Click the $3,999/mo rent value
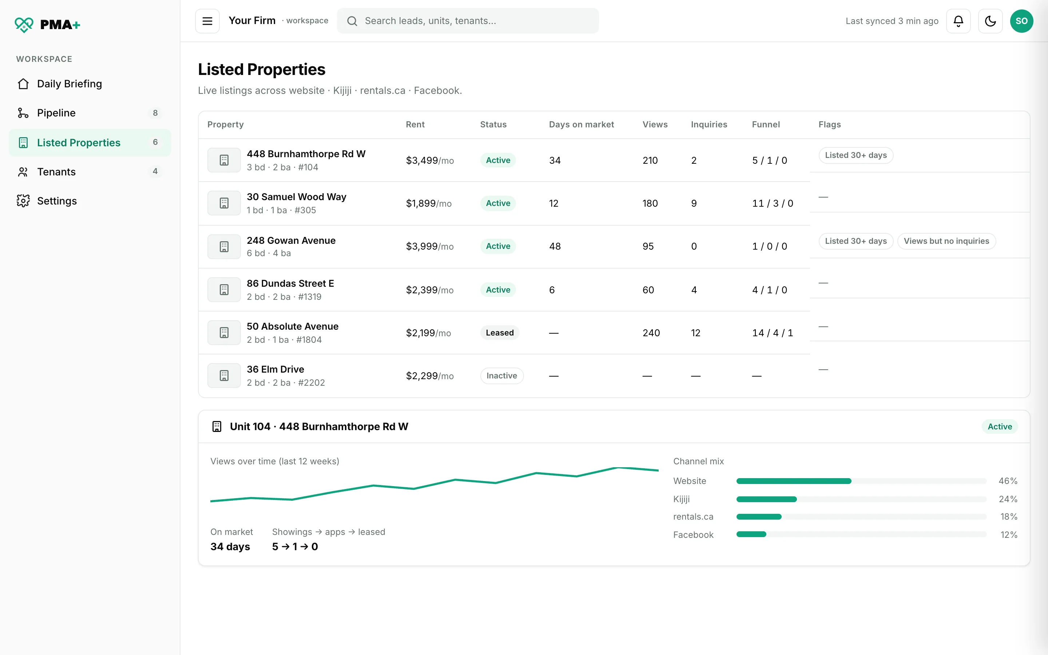 click(430, 246)
